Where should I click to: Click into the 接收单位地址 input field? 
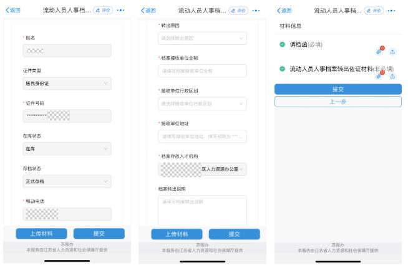click(x=203, y=136)
